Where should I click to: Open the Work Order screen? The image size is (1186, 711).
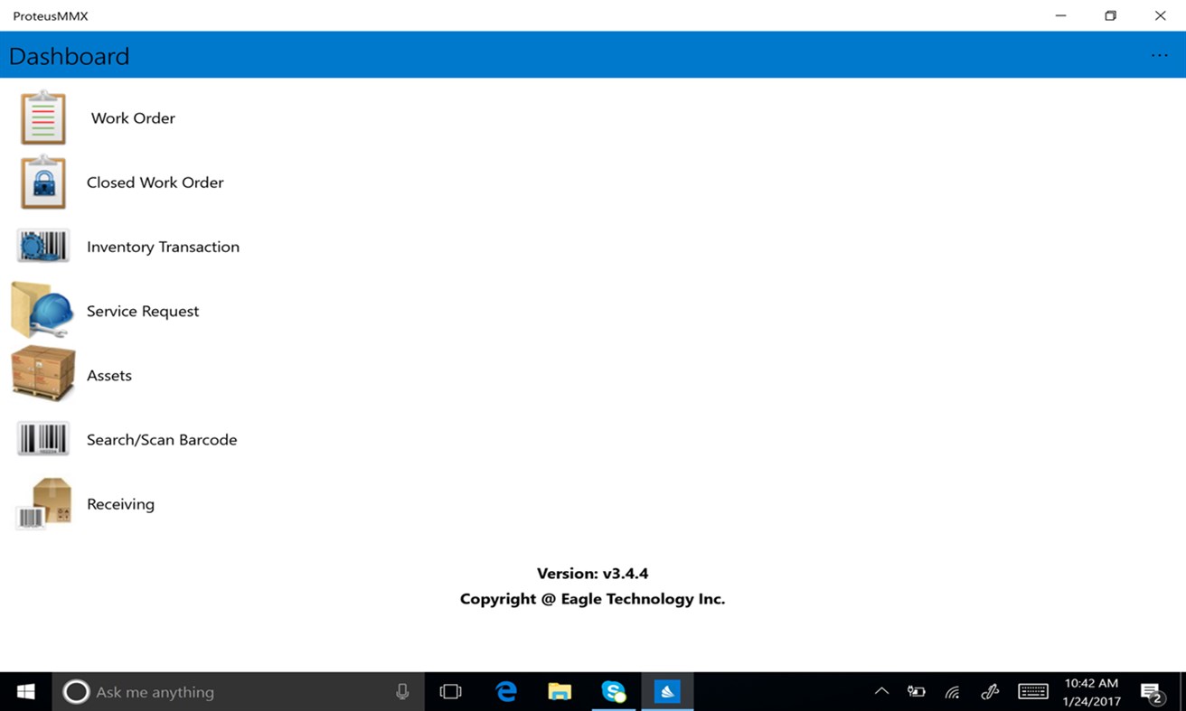click(132, 117)
